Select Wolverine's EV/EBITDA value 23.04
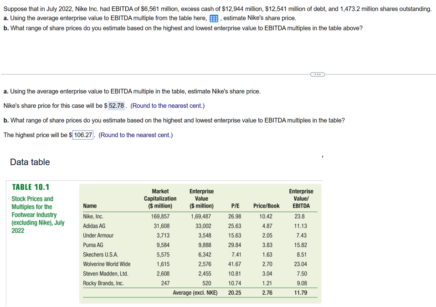The height and width of the screenshot is (307, 436). [301, 264]
